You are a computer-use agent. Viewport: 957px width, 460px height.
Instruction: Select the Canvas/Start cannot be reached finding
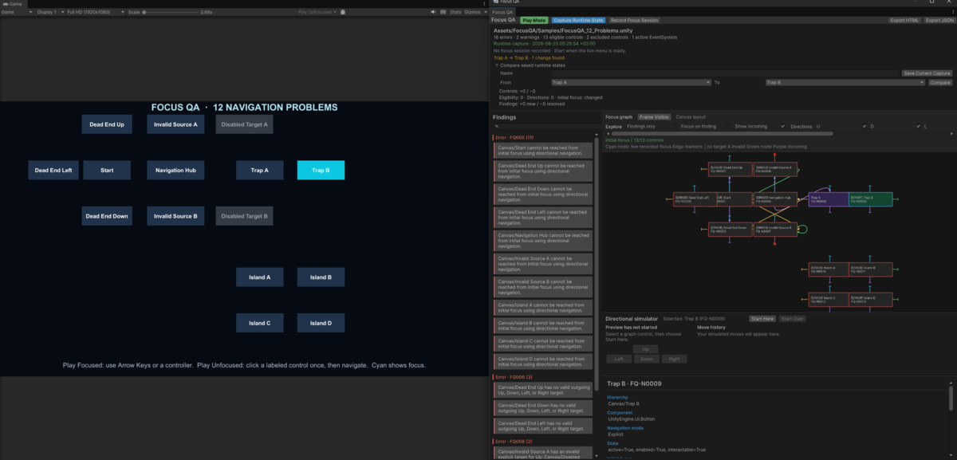click(544, 151)
